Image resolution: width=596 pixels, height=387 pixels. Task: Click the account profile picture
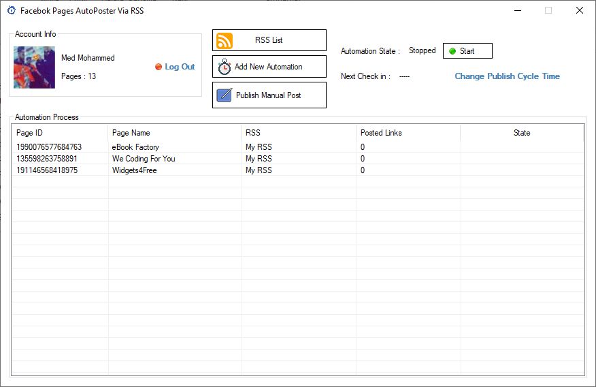click(34, 67)
